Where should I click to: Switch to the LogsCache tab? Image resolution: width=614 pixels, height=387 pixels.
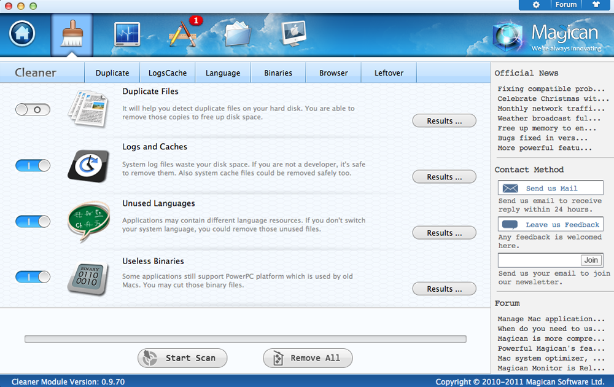pos(168,73)
